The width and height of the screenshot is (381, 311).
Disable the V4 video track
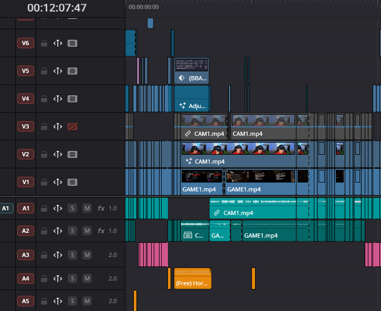click(x=72, y=99)
